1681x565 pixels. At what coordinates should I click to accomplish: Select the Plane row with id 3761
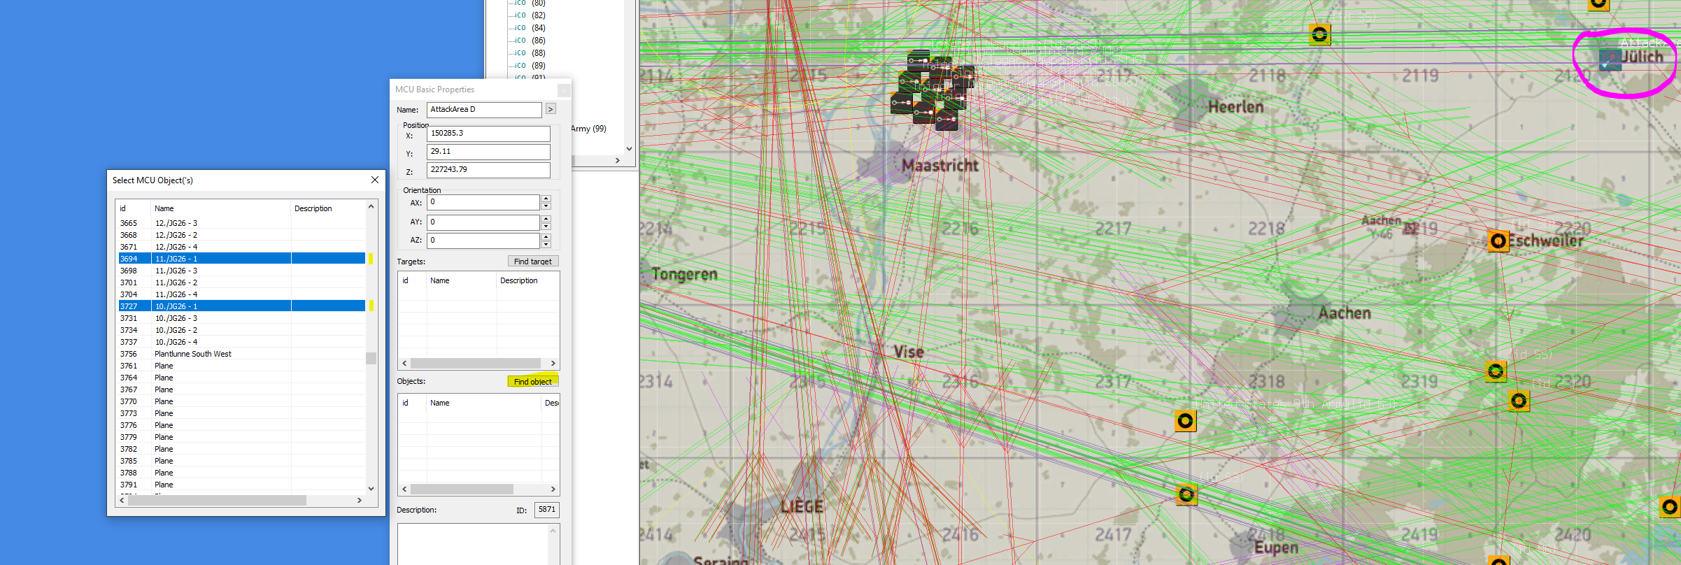pos(241,366)
